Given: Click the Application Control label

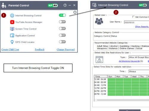Looking at the screenshot, I should coord(25,36).
